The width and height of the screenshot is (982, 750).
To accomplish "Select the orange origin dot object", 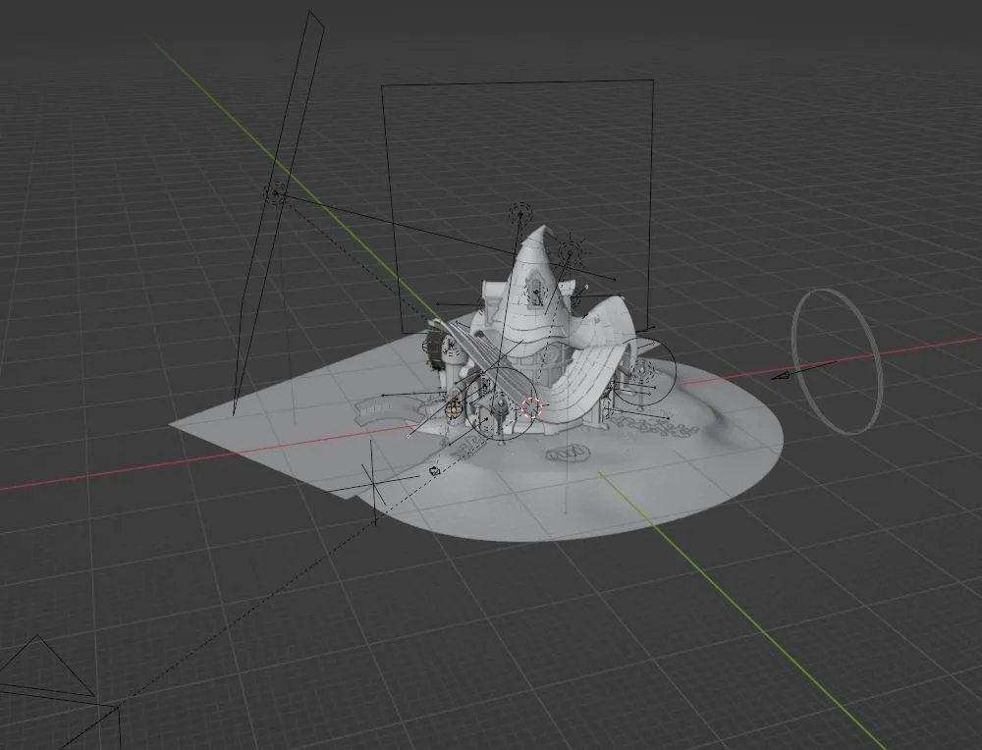I will click(x=454, y=405).
